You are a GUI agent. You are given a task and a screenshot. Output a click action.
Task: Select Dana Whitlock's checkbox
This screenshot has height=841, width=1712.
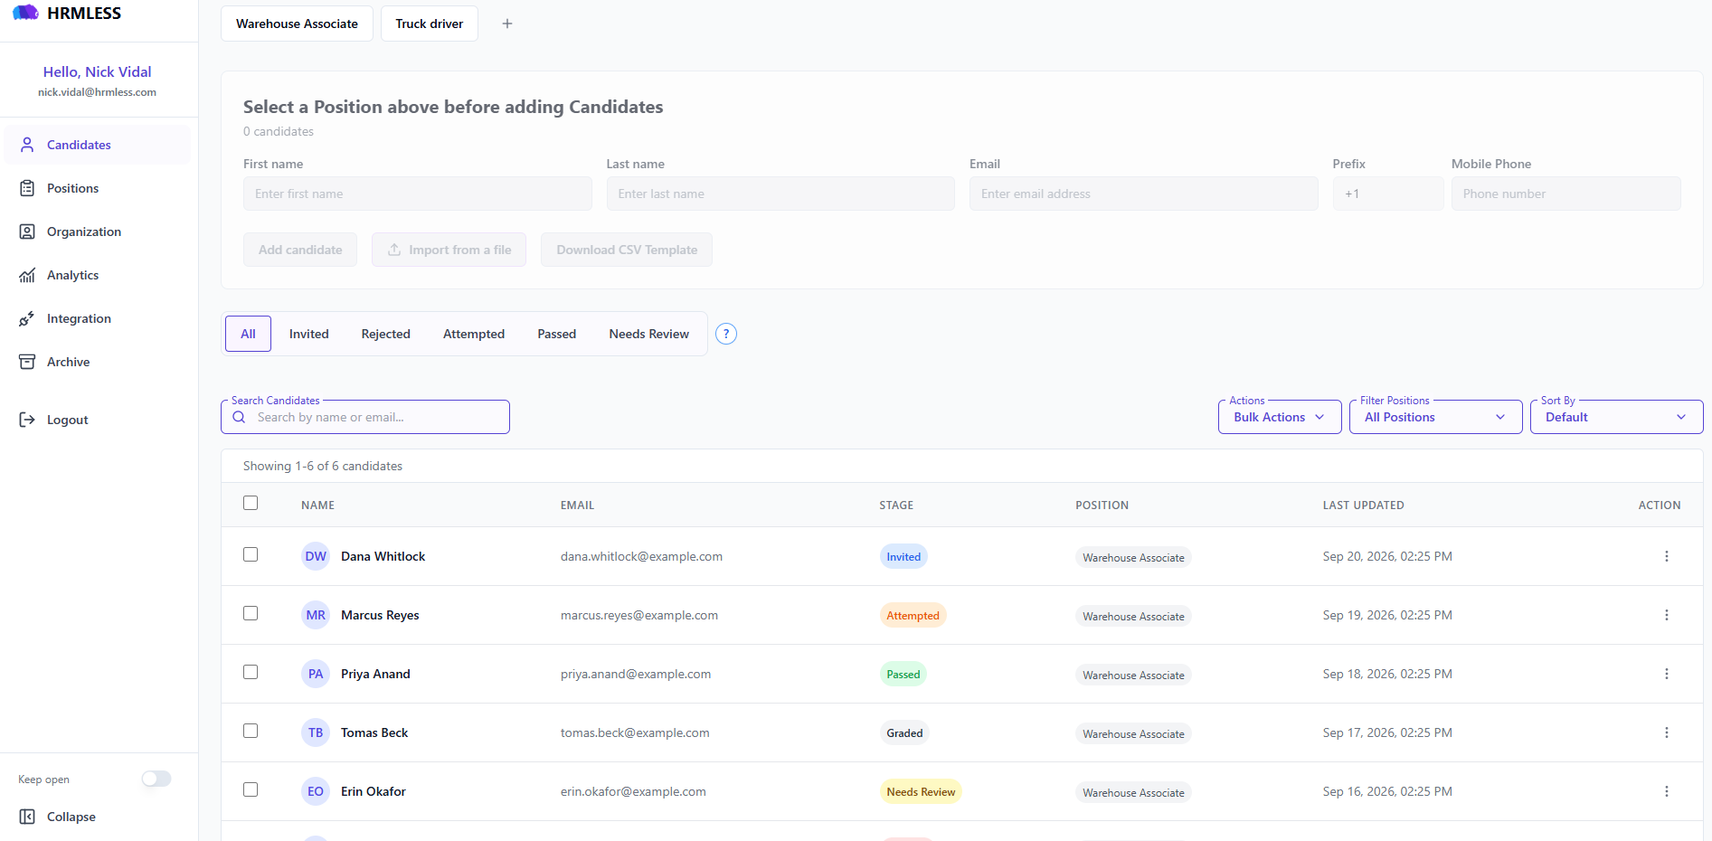pyautogui.click(x=251, y=554)
